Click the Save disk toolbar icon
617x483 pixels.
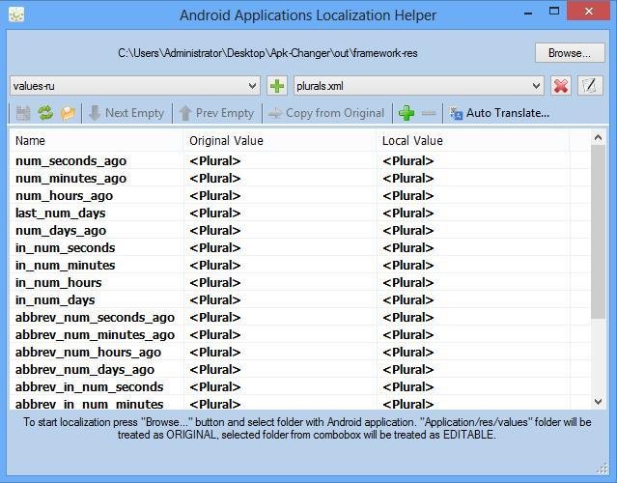click(x=23, y=113)
